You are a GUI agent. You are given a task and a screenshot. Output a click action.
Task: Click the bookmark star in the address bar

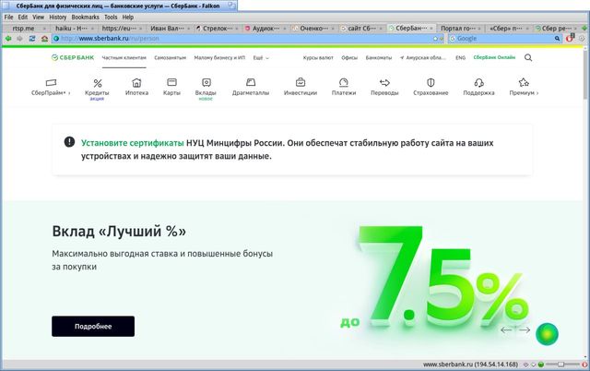pyautogui.click(x=435, y=39)
